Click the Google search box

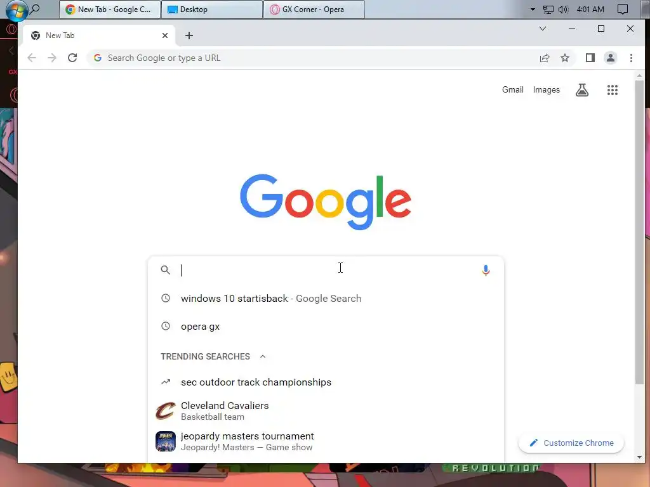[x=326, y=270]
